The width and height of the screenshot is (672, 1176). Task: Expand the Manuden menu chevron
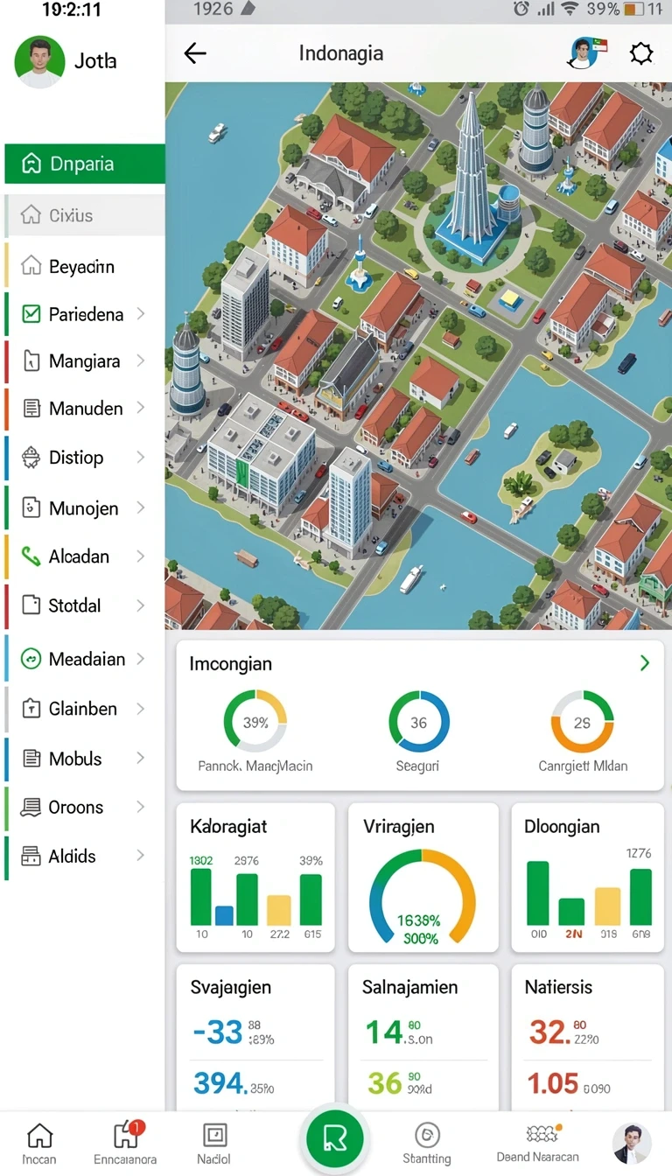click(x=141, y=408)
